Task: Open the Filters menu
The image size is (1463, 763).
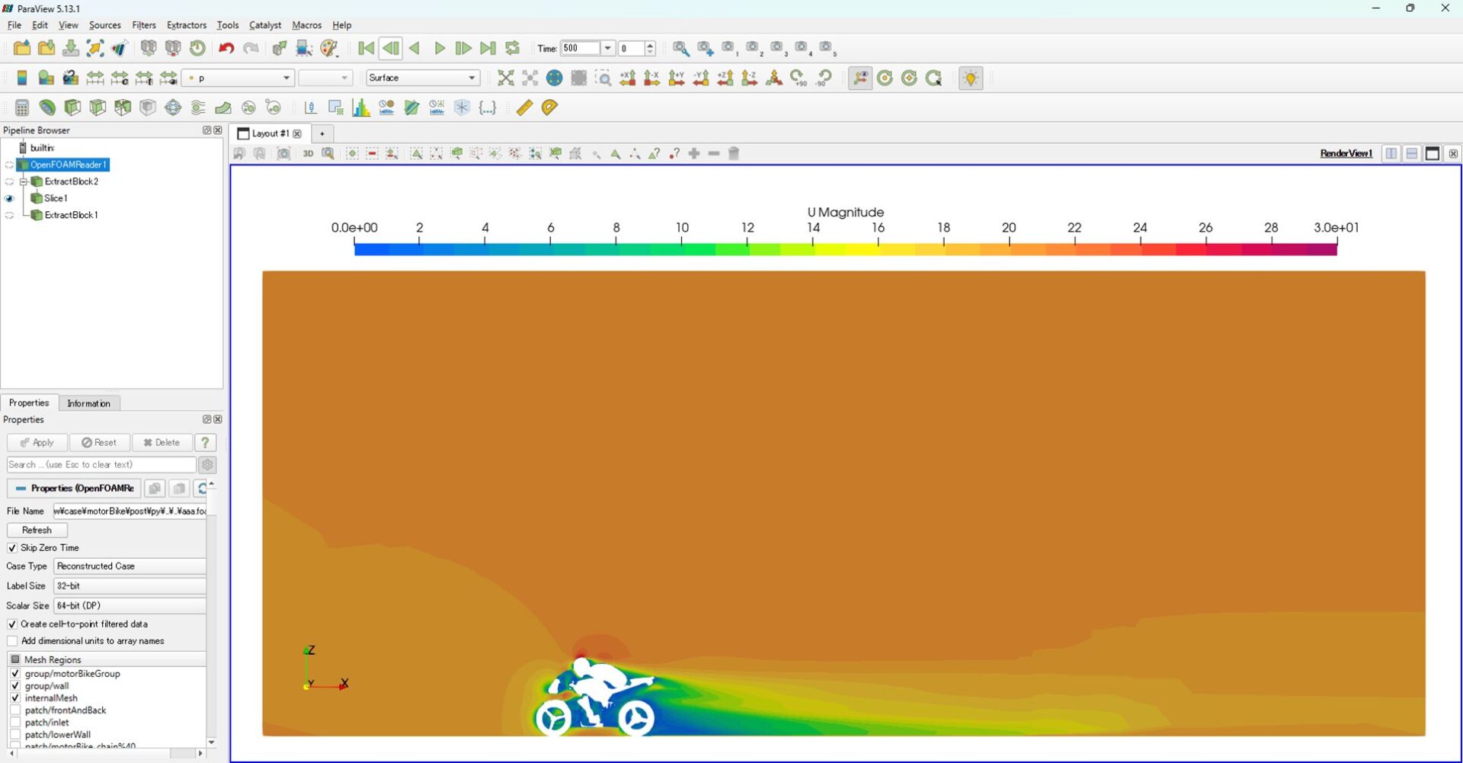Action: click(x=143, y=25)
